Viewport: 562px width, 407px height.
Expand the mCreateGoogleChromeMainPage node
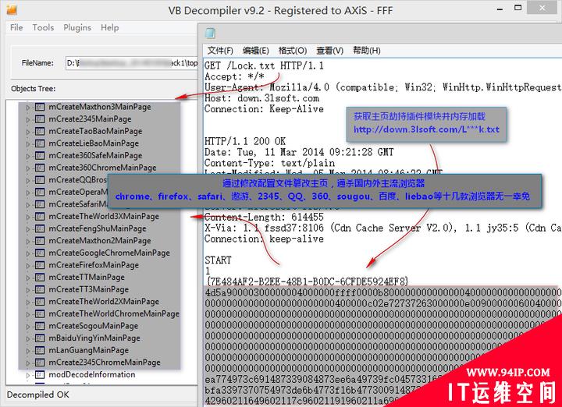(x=28, y=253)
